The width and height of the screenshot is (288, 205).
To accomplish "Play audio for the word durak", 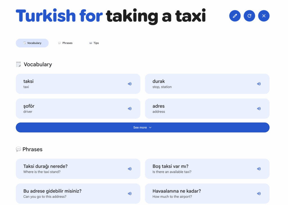I will [x=259, y=84].
